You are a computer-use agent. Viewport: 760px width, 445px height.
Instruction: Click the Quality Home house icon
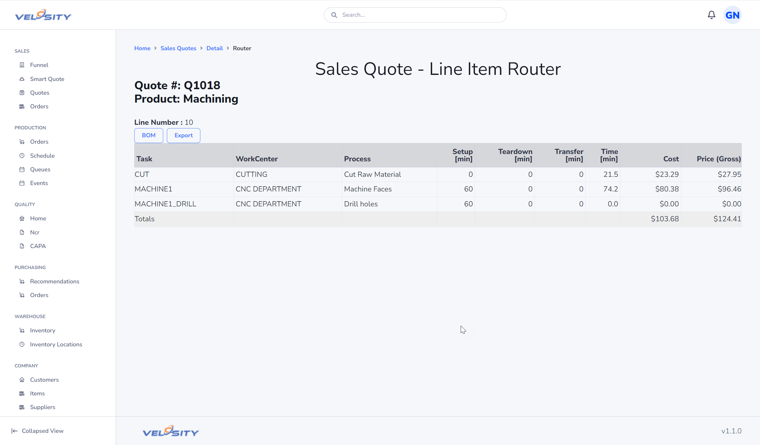[22, 218]
